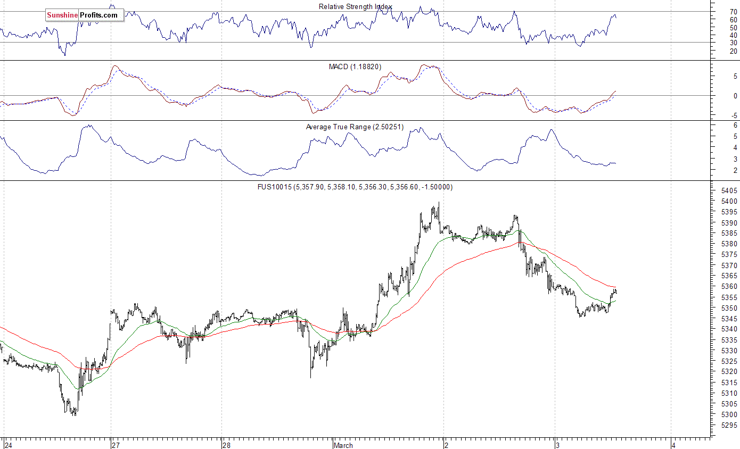
Task: Pick the 5325 price axis label
Action: click(x=729, y=361)
